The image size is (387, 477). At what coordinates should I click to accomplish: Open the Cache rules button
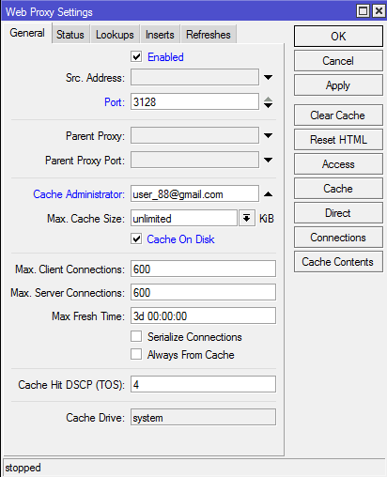click(x=338, y=189)
